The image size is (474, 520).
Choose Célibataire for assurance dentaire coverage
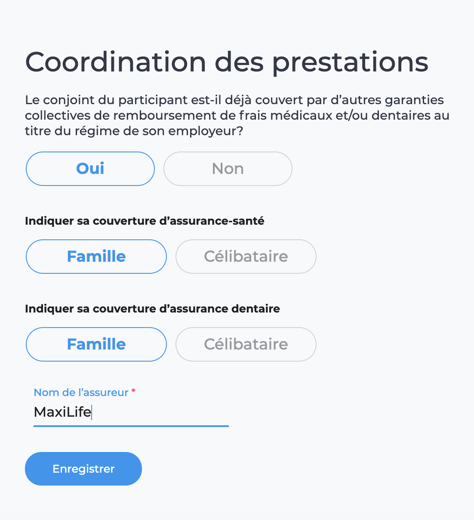[246, 344]
